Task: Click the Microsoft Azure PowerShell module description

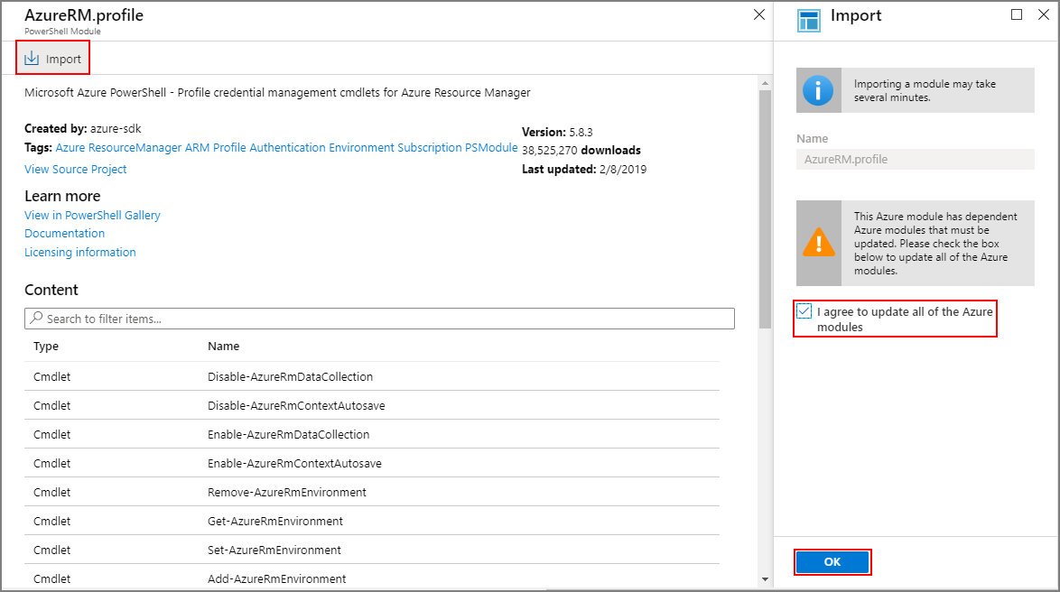Action: (x=277, y=93)
